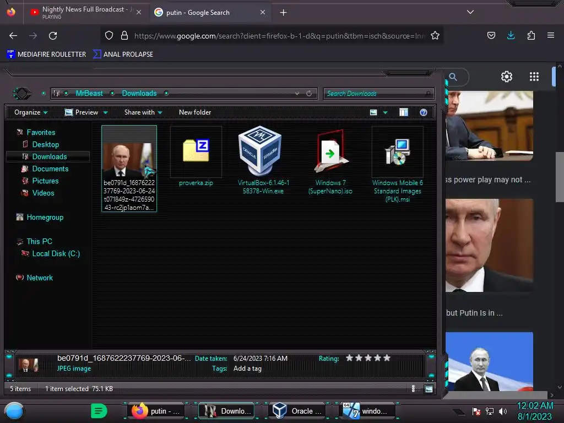Select Downloads in navigation pane
Viewport: 564px width, 423px height.
48,156
